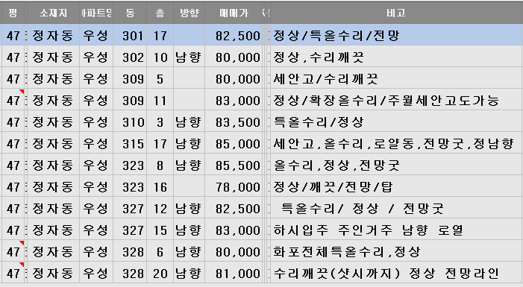Sort by the 소재지 column header
The width and height of the screenshot is (523, 287).
(53, 13)
